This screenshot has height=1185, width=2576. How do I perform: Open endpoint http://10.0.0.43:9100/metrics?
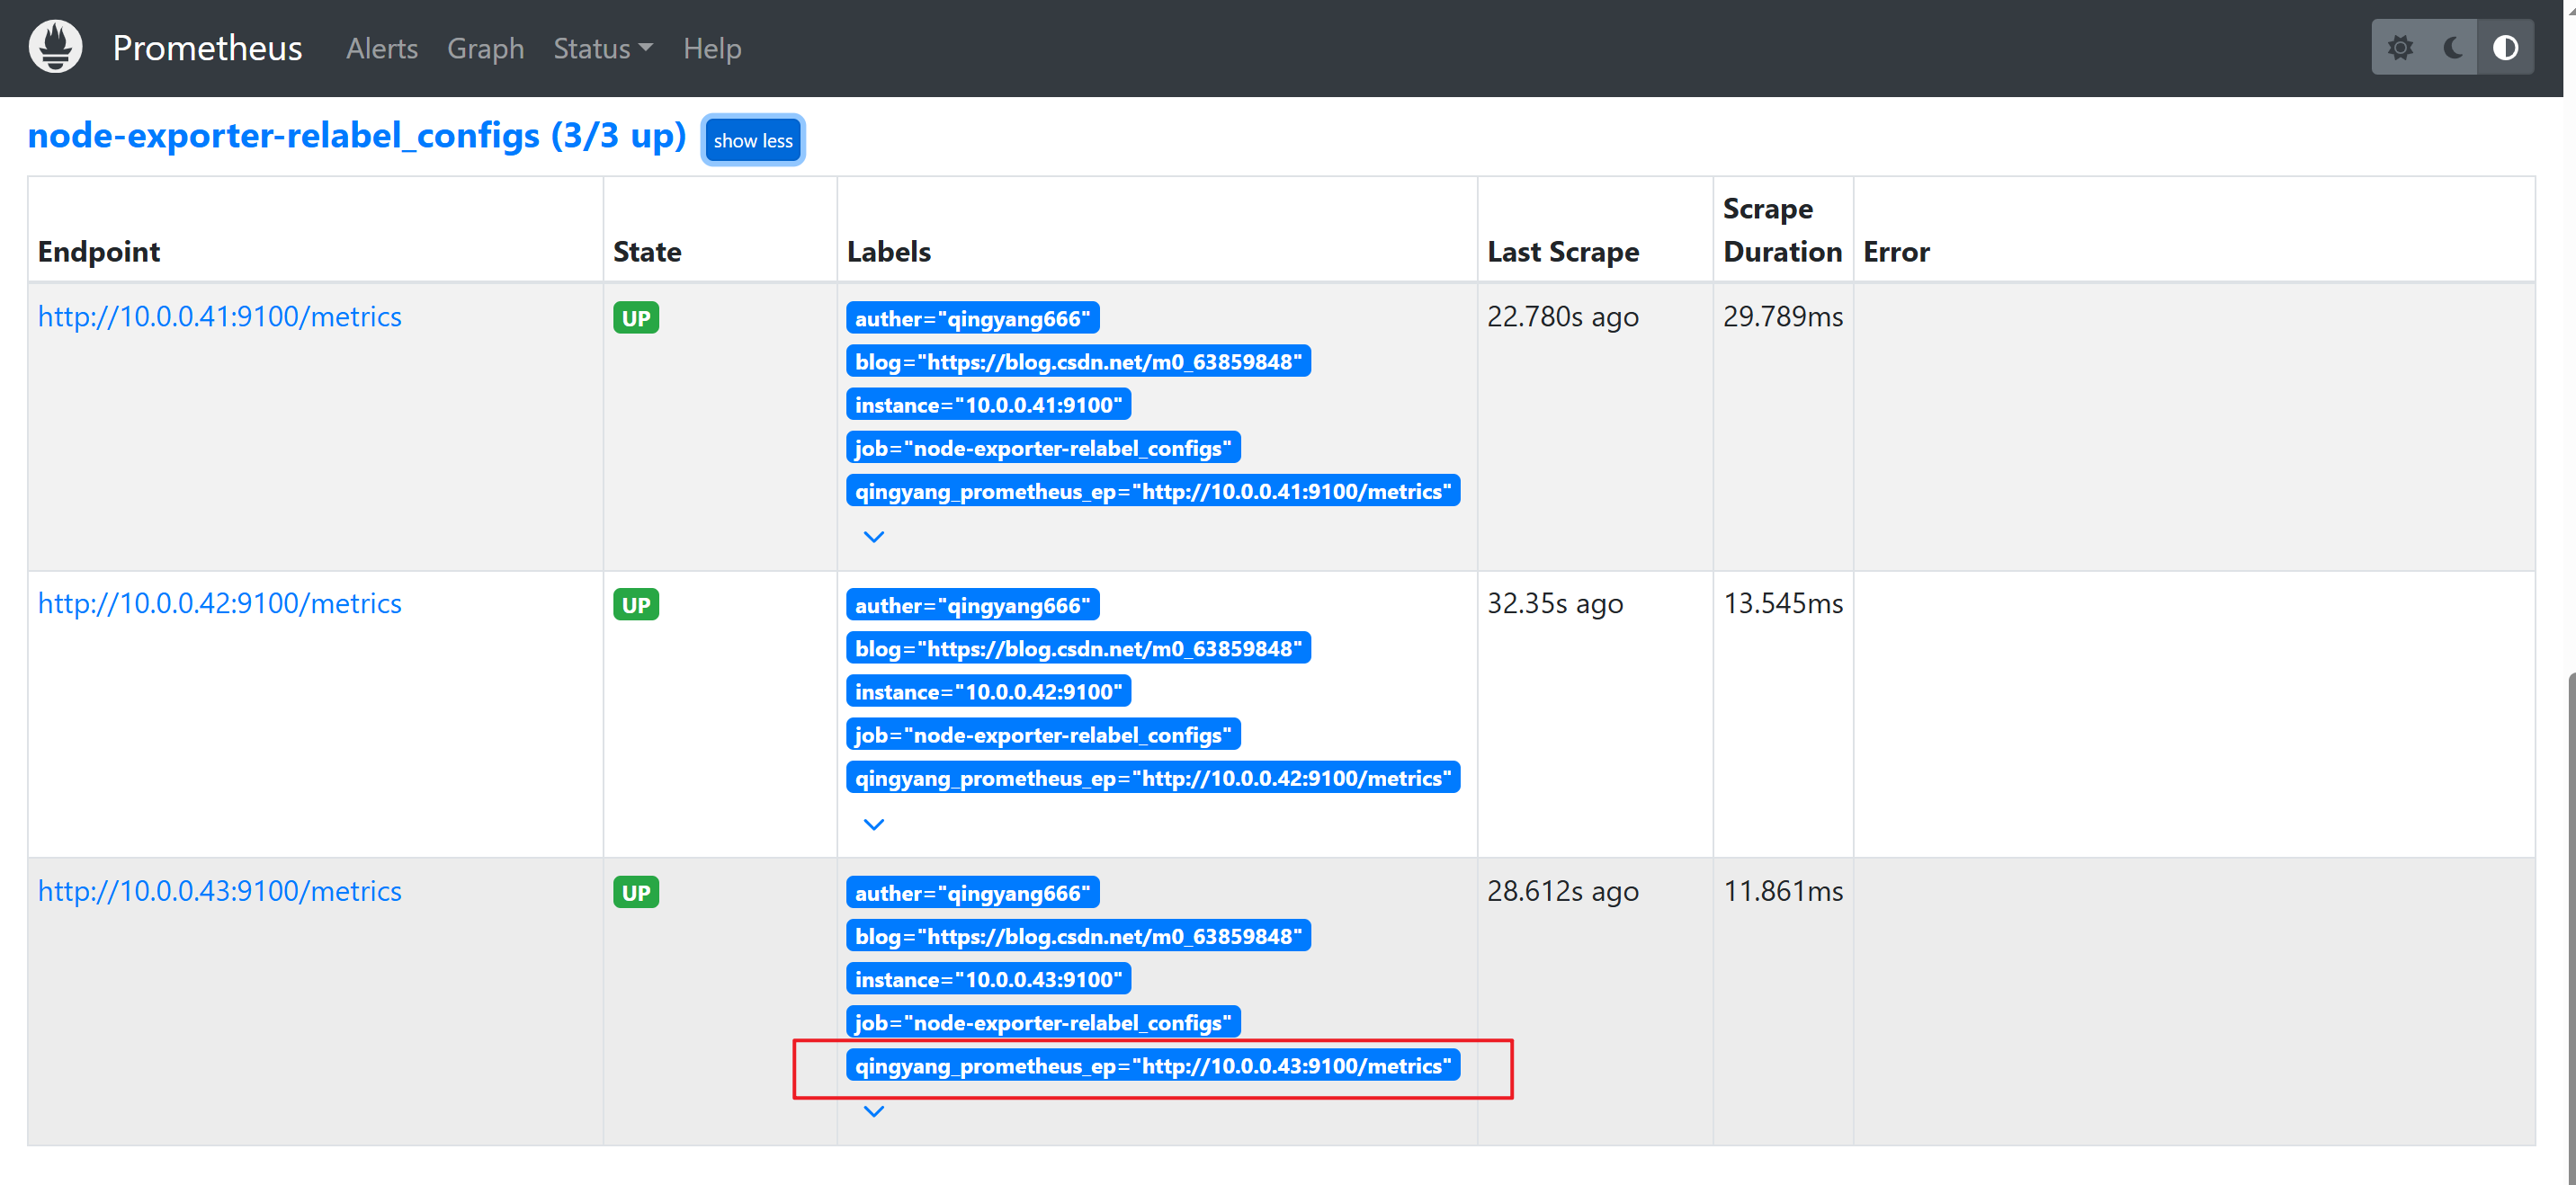(x=219, y=890)
